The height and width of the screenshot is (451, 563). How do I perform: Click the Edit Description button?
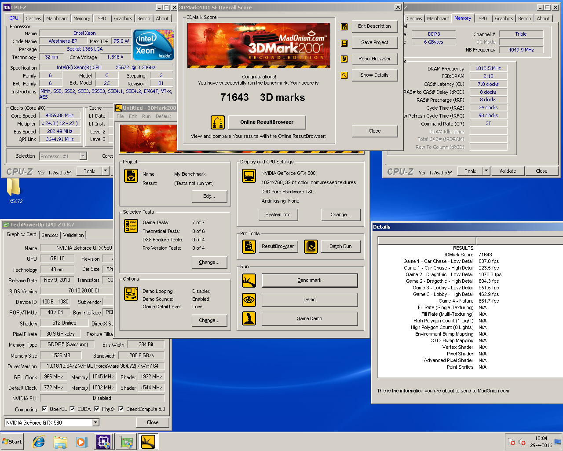[x=374, y=26]
